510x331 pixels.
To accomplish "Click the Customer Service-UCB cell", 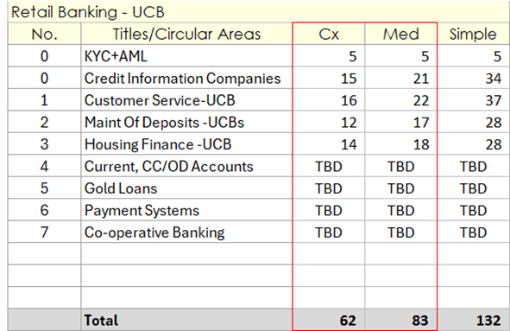I will coord(186,100).
